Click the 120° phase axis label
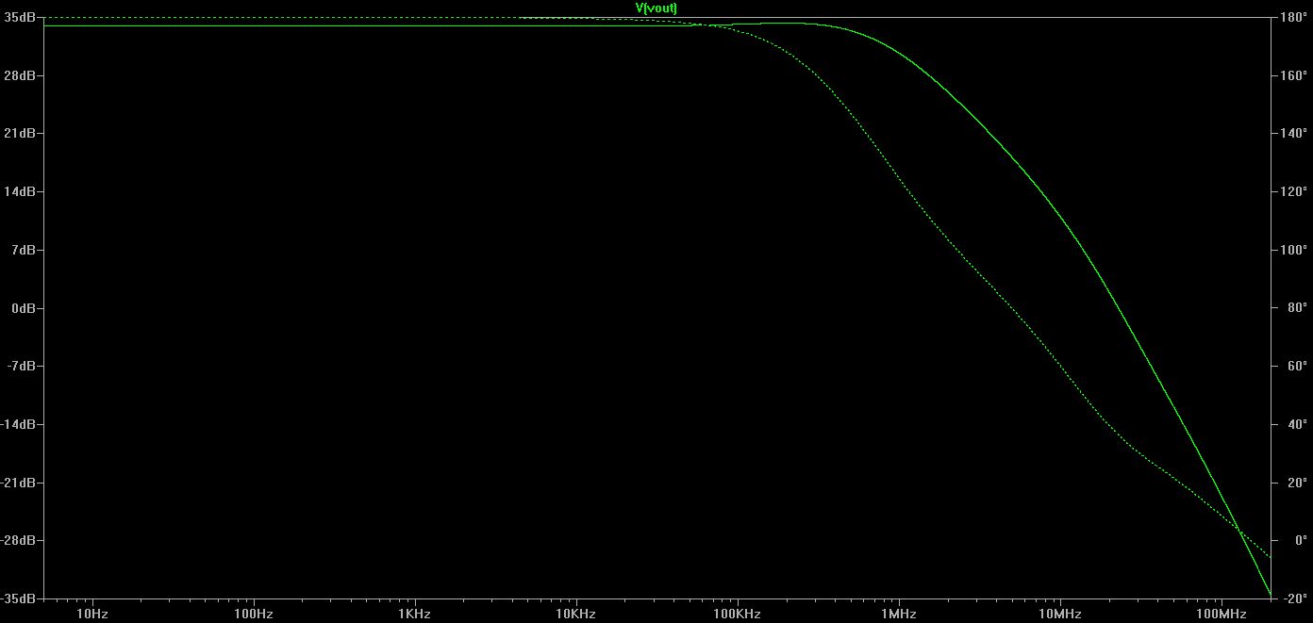This screenshot has width=1313, height=623. coord(1294,191)
